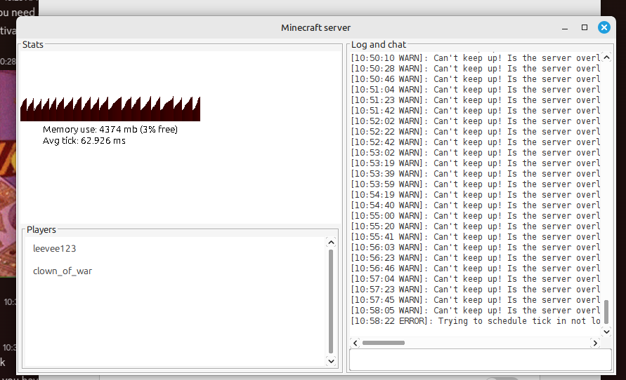Click the log horizontal scroll left arrow
Viewport: 626px width, 380px height.
click(356, 343)
